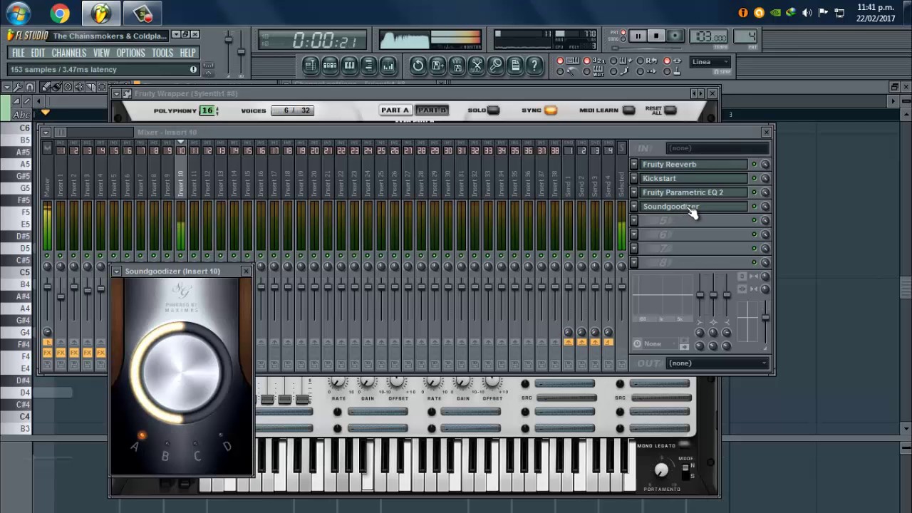Open the Fruity Reeverb effect slot
912x513 pixels.
[x=694, y=165]
